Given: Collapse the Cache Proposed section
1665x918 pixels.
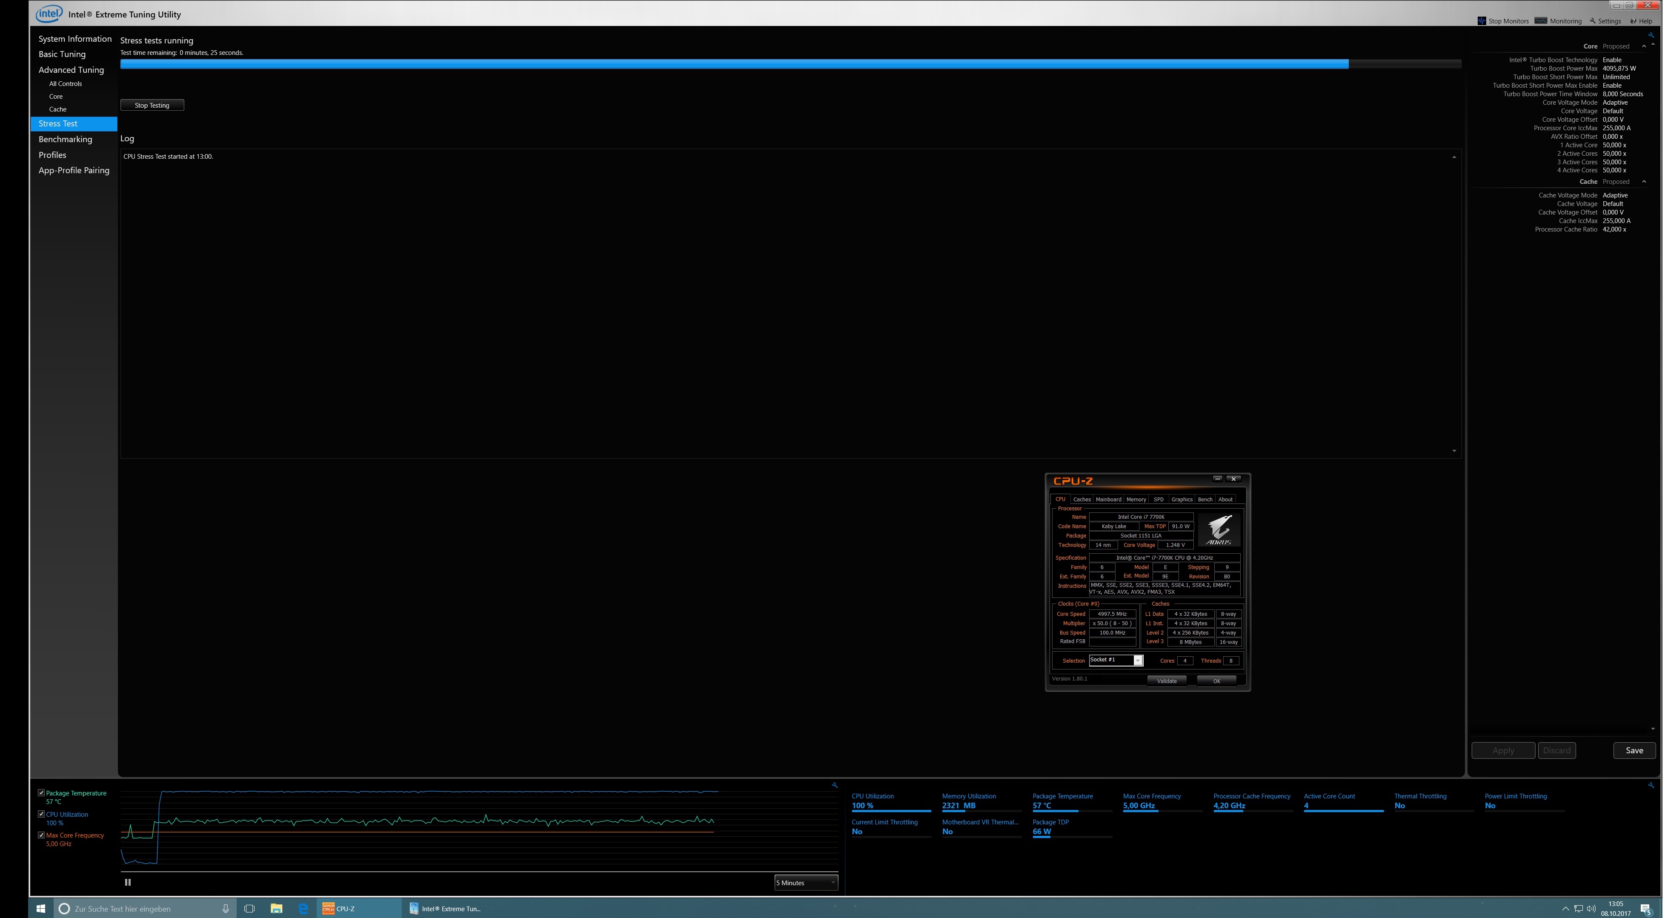Looking at the screenshot, I should coord(1644,182).
